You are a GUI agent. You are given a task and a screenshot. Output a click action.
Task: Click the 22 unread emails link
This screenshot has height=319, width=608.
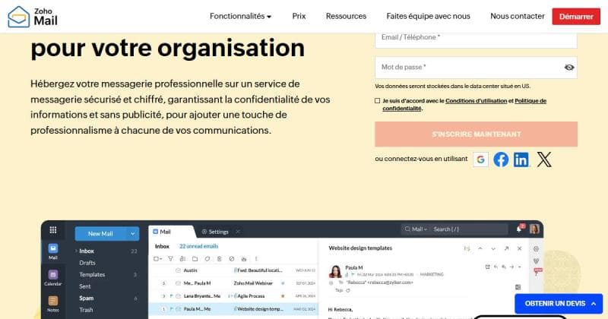[x=199, y=246]
